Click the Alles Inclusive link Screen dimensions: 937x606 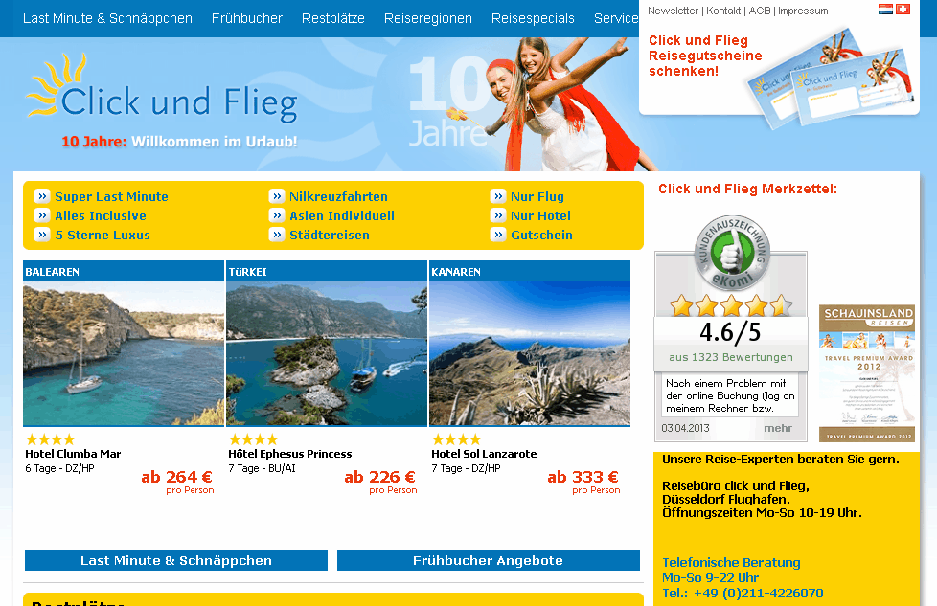pos(101,215)
